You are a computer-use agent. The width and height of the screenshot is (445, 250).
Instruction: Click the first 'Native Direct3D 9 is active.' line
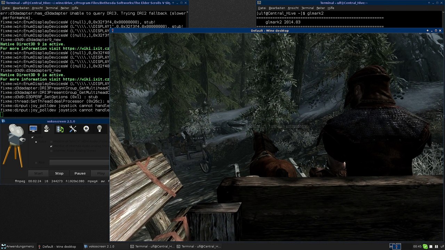[33, 44]
